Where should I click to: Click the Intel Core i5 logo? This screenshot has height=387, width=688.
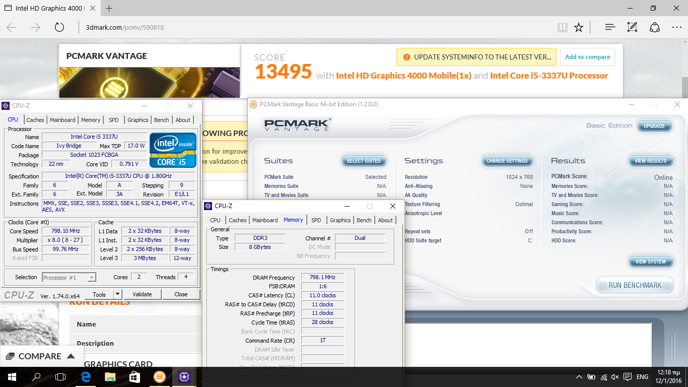click(x=173, y=150)
